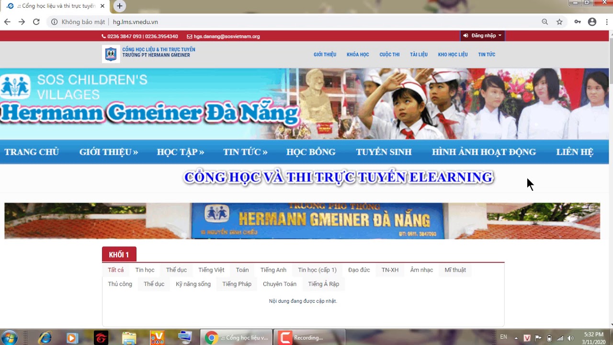Open Chrome three-dot menu
Screen dimensions: 613x345
[606, 22]
